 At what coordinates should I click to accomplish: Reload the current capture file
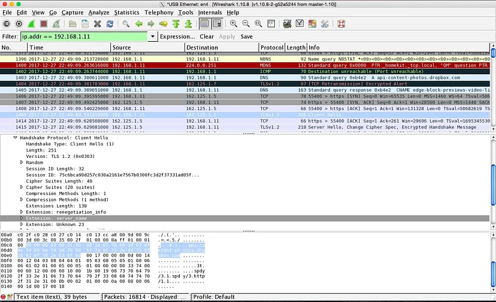coord(110,24)
